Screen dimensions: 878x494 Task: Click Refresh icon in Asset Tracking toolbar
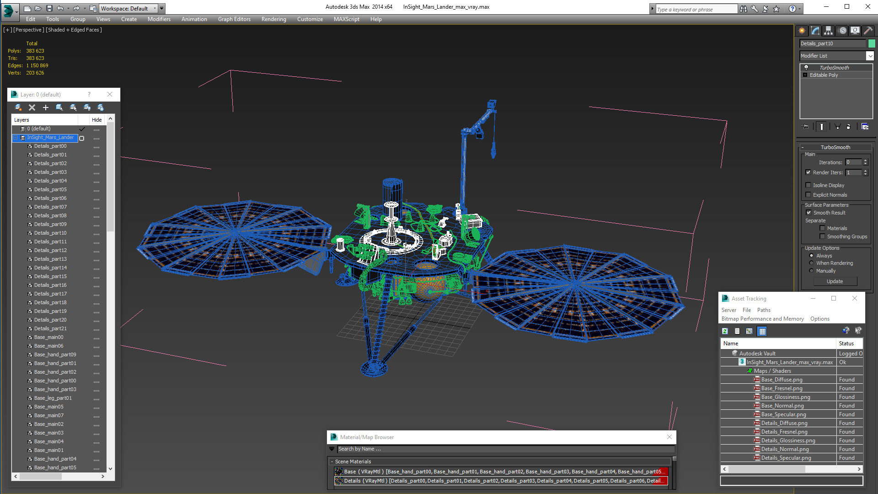tap(725, 331)
